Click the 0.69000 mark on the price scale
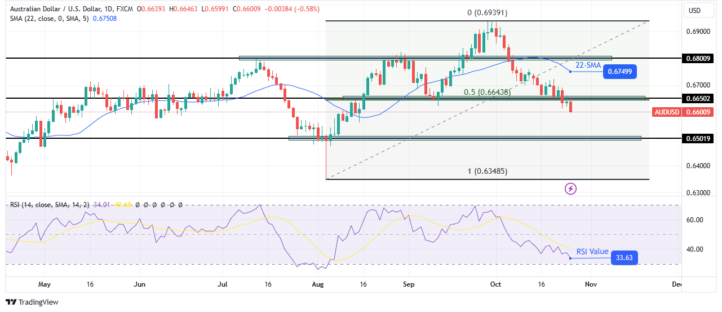722x312 pixels. pyautogui.click(x=698, y=32)
